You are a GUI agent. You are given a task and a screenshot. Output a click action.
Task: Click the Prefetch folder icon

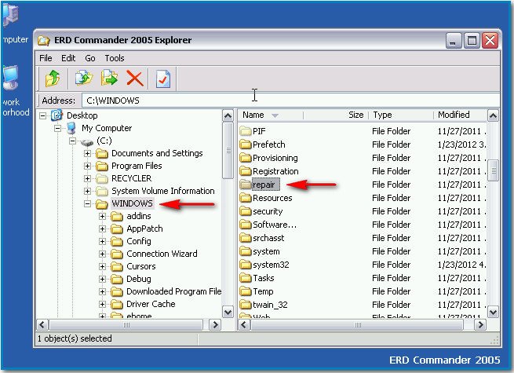(x=245, y=144)
